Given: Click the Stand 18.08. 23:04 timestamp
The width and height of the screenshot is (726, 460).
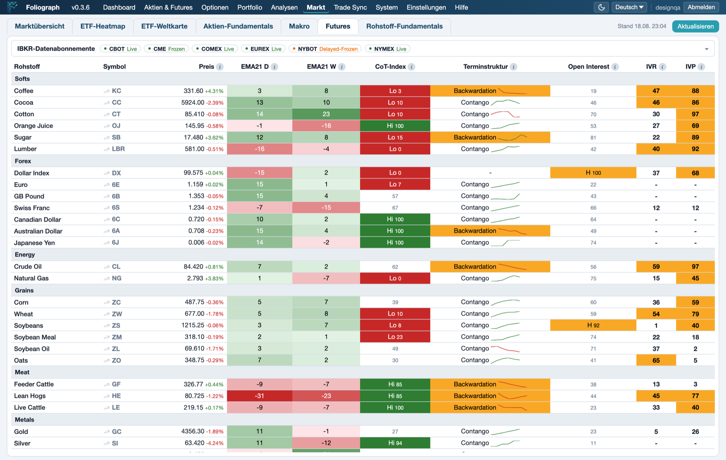Looking at the screenshot, I should [x=642, y=26].
